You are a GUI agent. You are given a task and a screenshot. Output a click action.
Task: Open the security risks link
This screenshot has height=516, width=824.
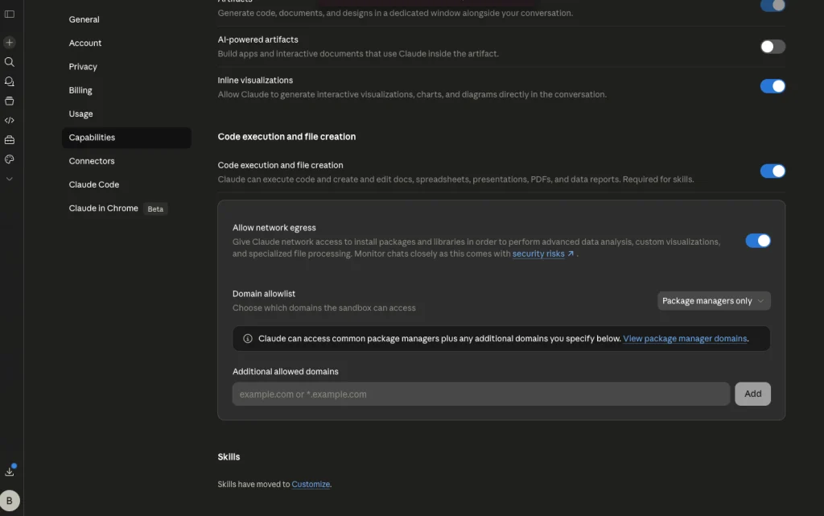[x=538, y=254]
